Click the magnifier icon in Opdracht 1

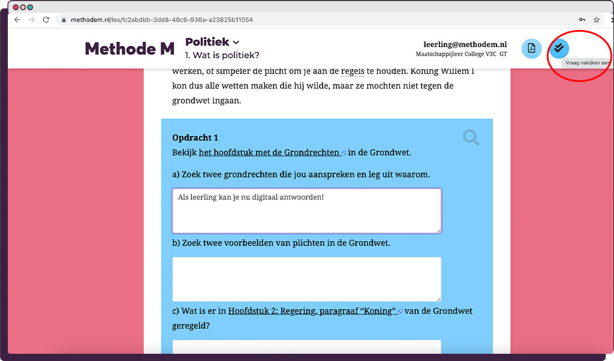(x=471, y=137)
